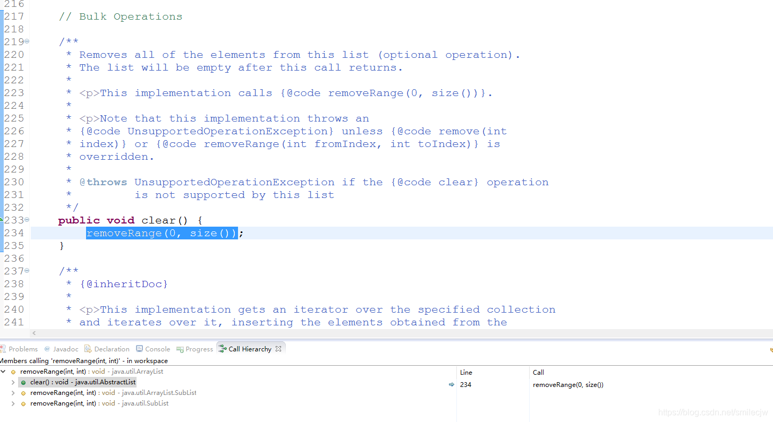This screenshot has height=422, width=773.
Task: Select removeRange java.util.SubList tree row
Action: 99,403
